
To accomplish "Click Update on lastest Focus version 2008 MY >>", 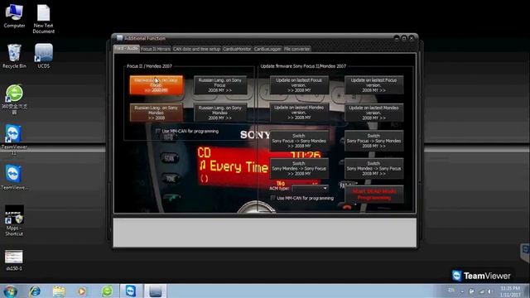I will pos(373,84).
